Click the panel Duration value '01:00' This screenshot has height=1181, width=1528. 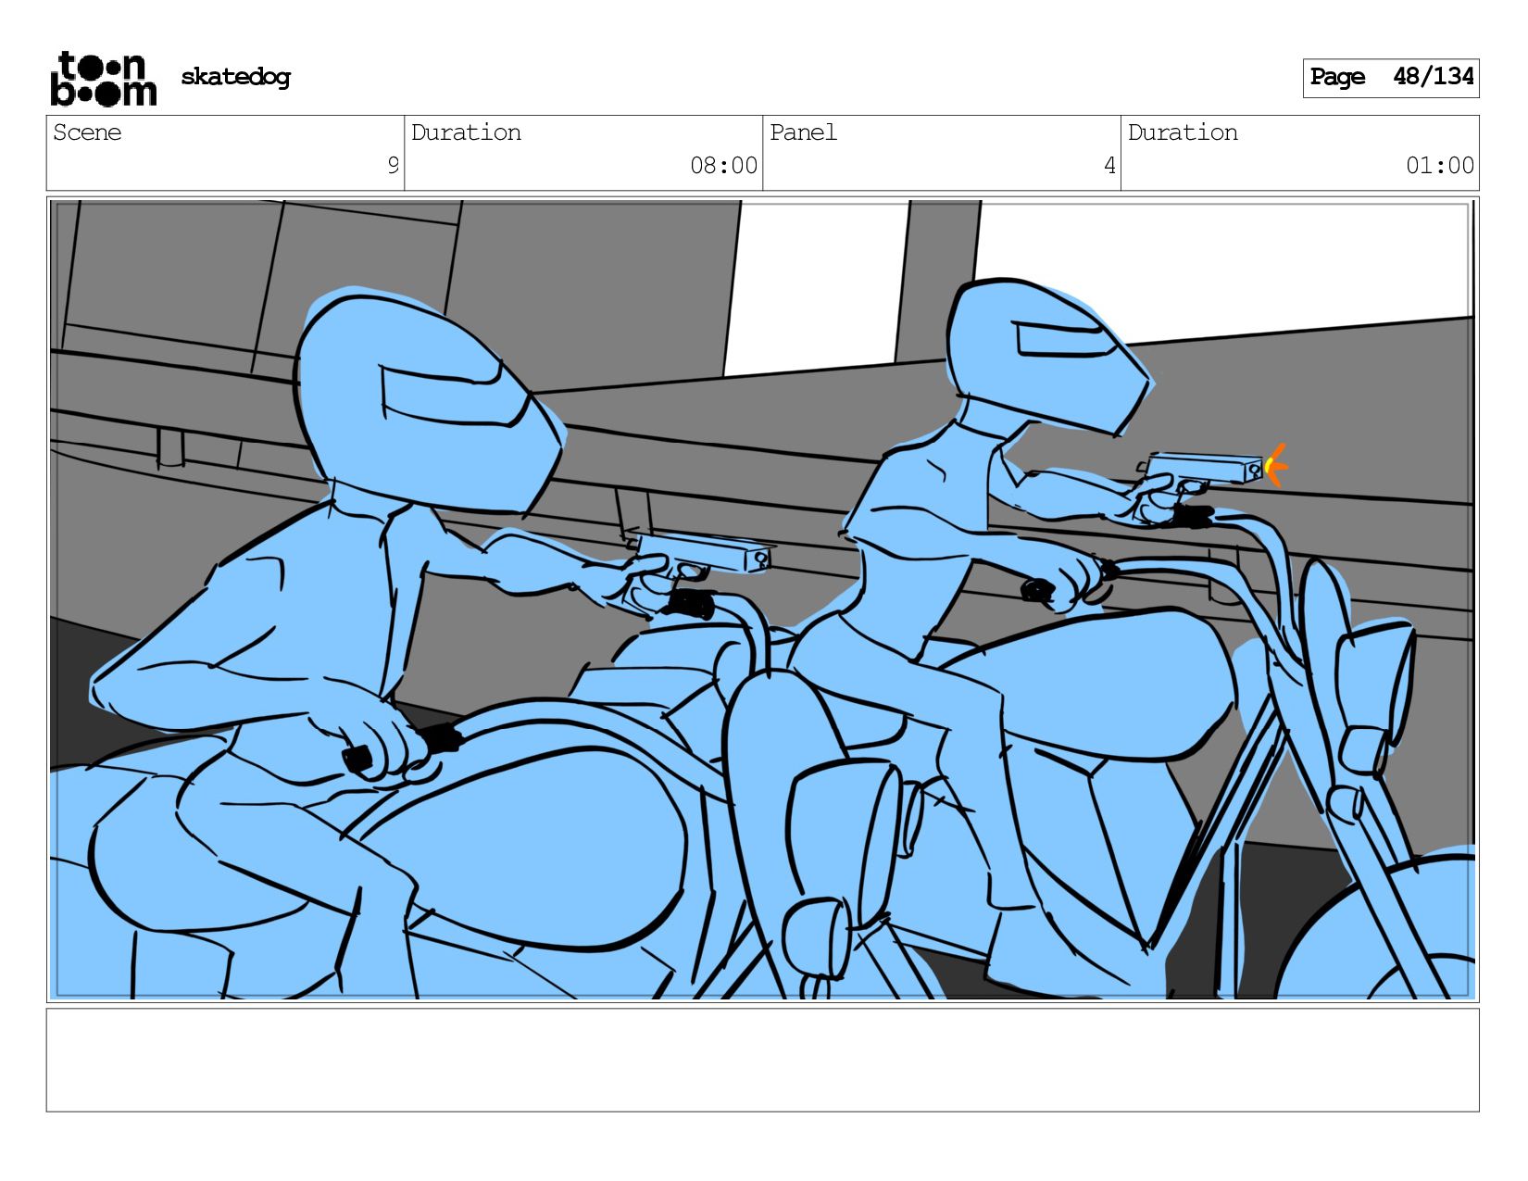point(1439,166)
